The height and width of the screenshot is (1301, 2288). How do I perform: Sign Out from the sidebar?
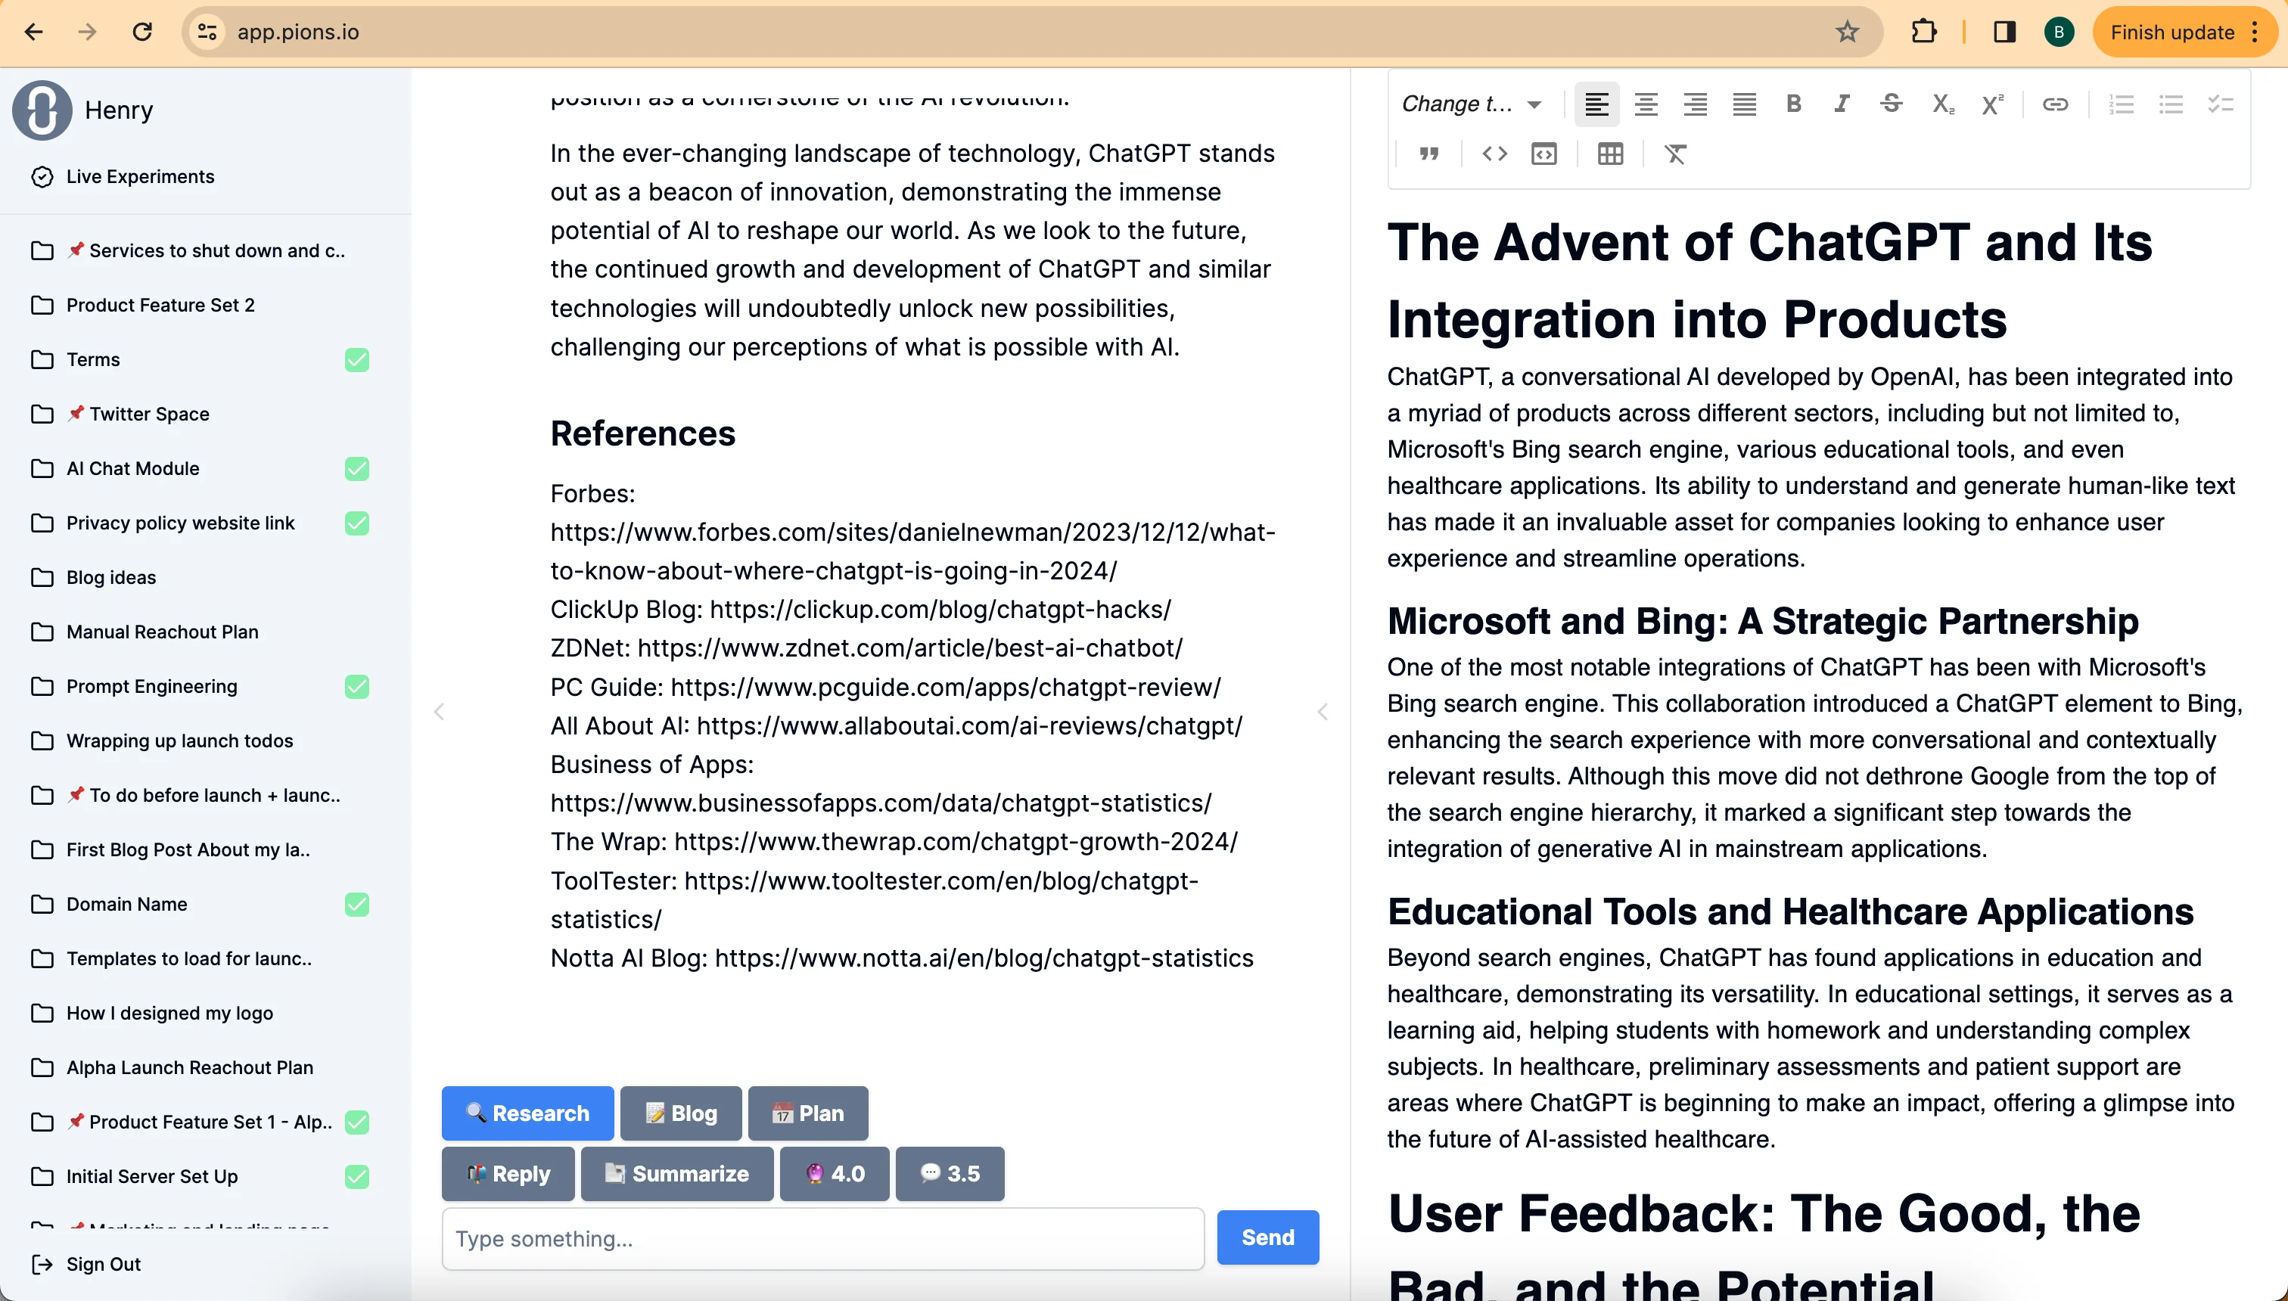(x=103, y=1263)
